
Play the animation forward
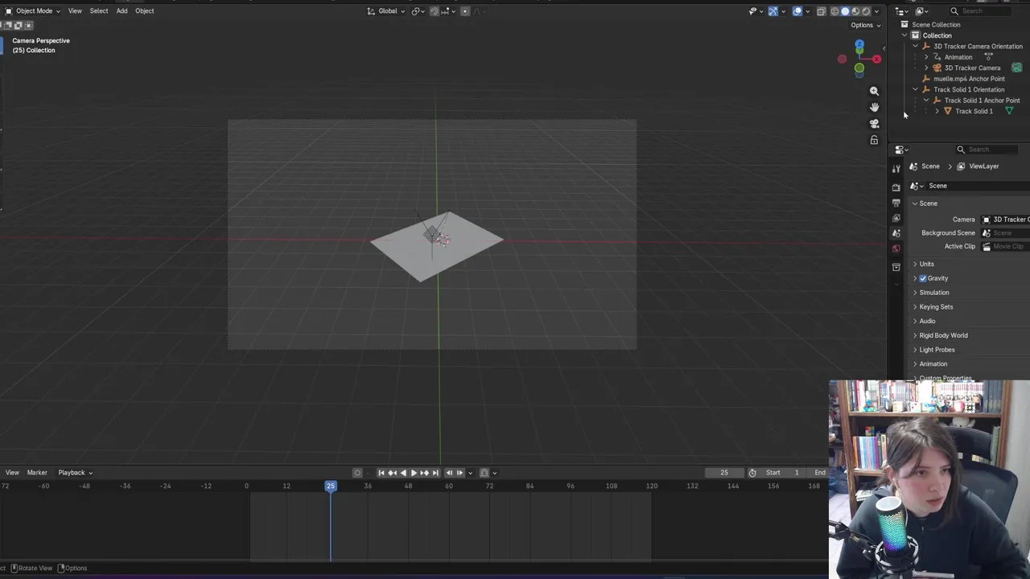pyautogui.click(x=414, y=473)
